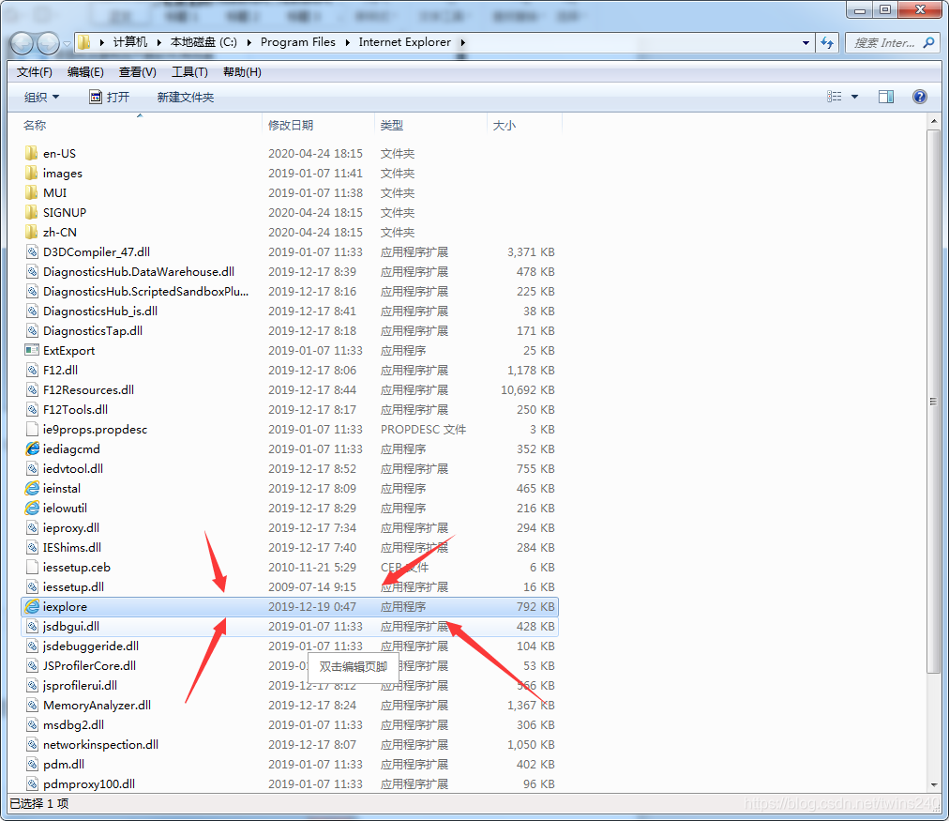Select the F12Resources.dll file

88,390
